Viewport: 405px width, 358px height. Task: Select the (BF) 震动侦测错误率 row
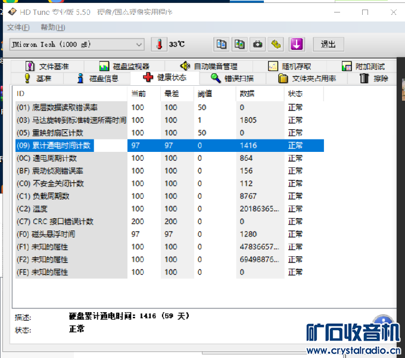[169, 171]
